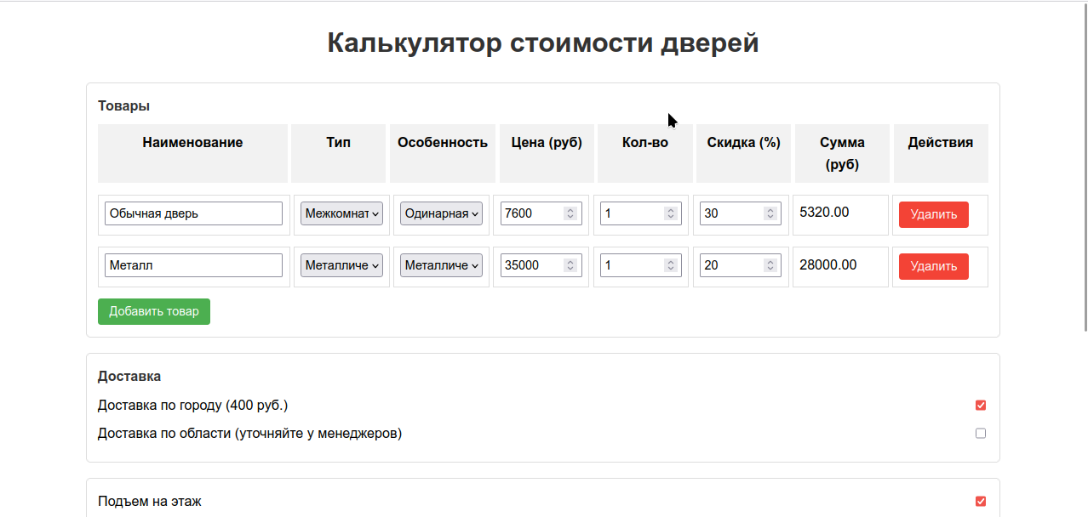The width and height of the screenshot is (1088, 517).
Task: Click Удалить for the Обычная дверь row
Action: [933, 214]
